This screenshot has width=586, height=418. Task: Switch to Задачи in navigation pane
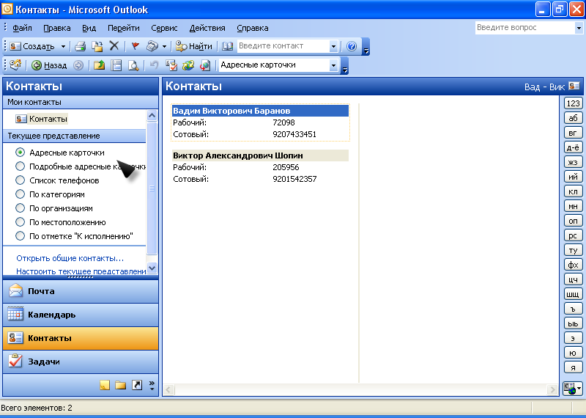pos(81,362)
